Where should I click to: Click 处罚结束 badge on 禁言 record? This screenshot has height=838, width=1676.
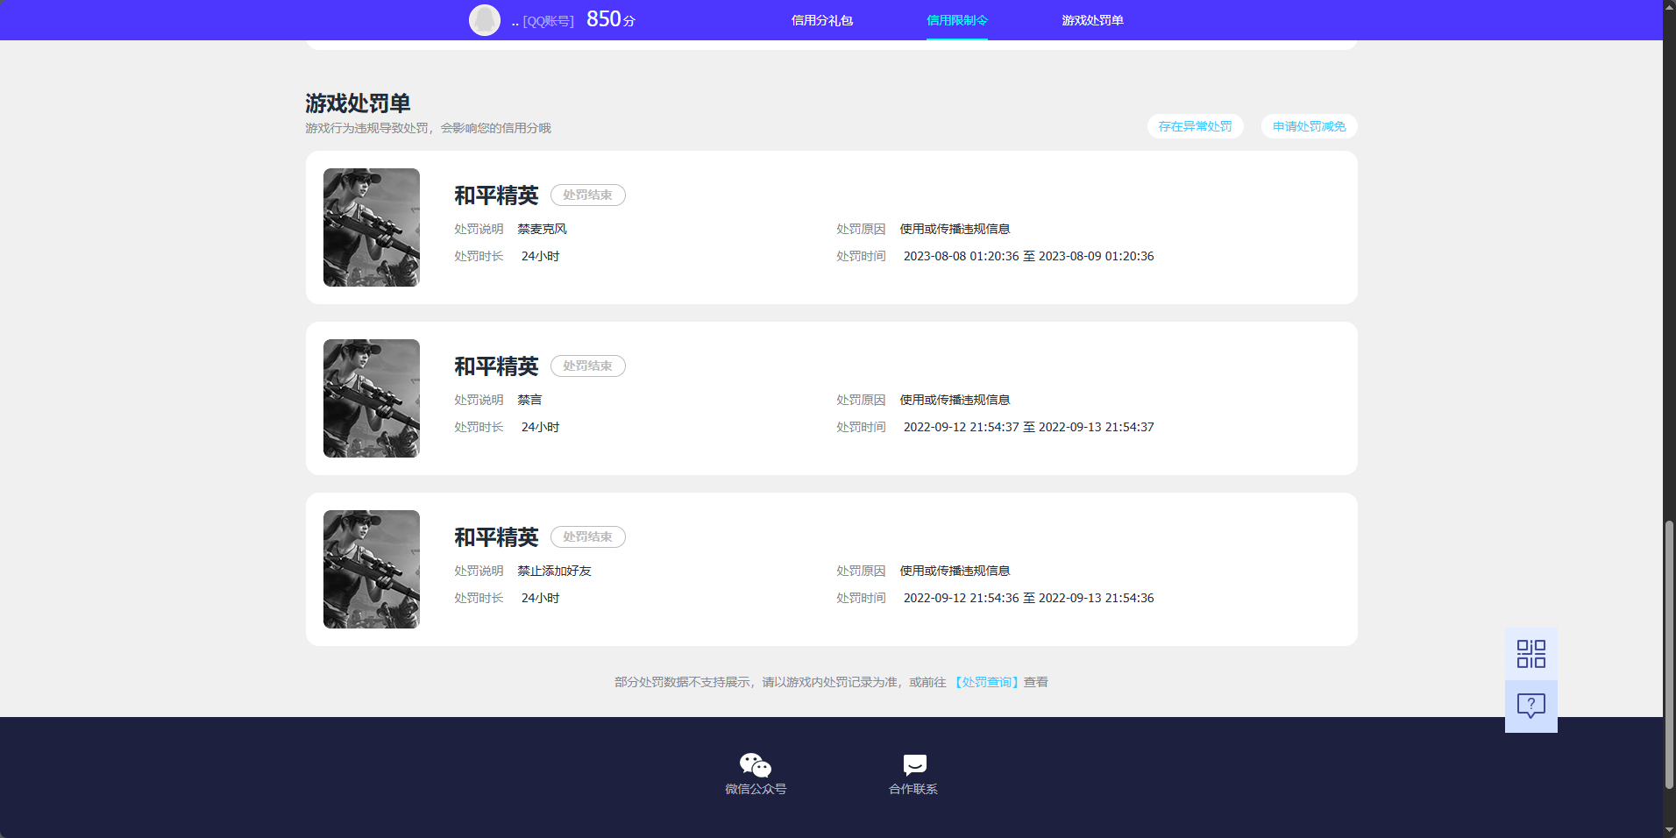(587, 366)
